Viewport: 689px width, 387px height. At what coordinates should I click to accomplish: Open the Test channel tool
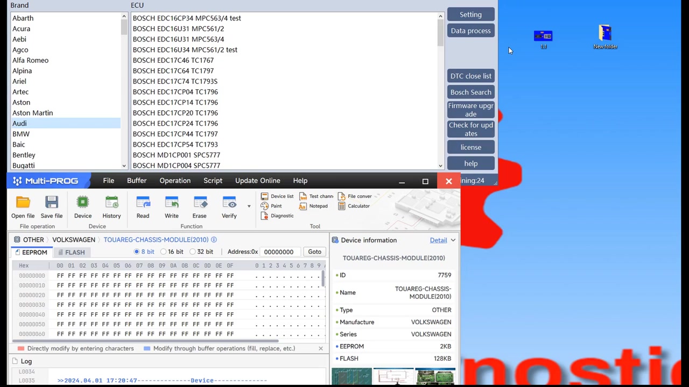tap(316, 196)
